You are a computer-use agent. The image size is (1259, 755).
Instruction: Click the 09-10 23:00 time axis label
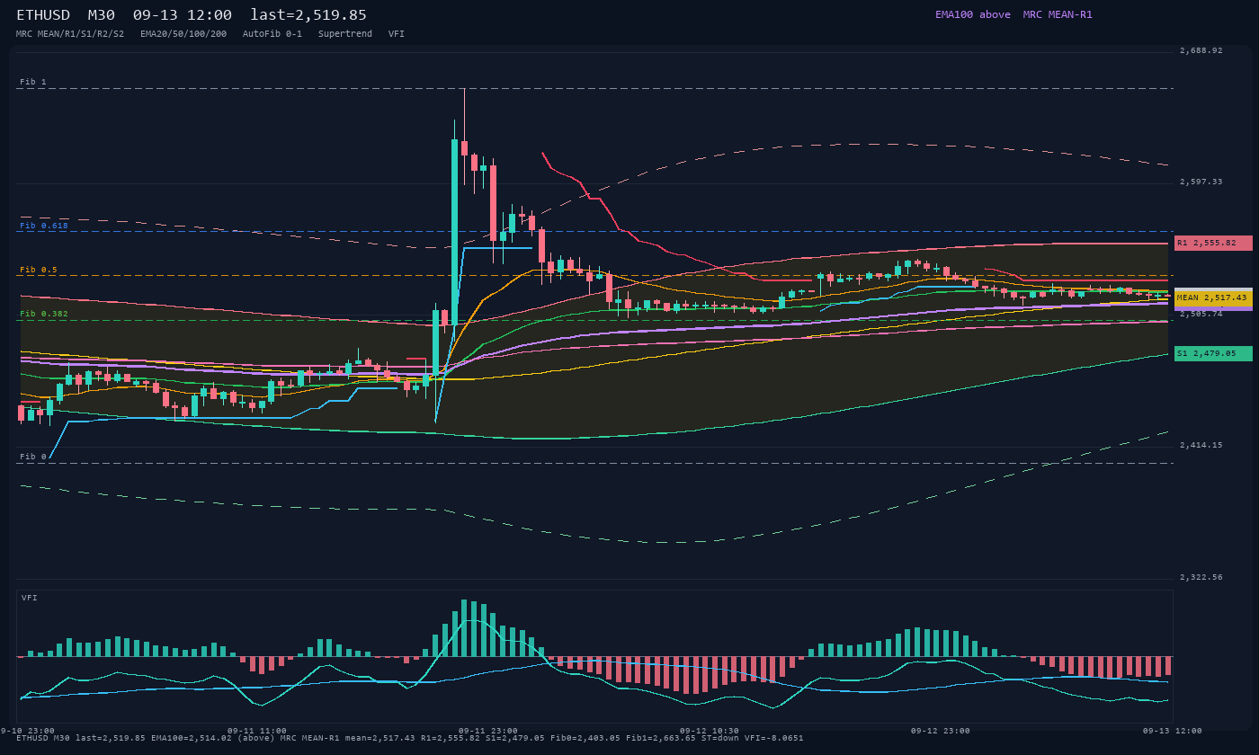(27, 731)
